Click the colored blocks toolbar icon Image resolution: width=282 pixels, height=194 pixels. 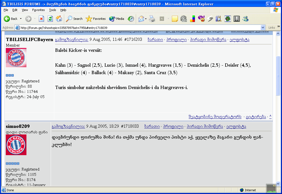pos(192,19)
